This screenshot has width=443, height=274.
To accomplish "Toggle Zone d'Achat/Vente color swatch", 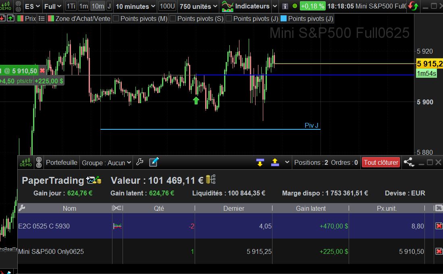I will 51,19.
